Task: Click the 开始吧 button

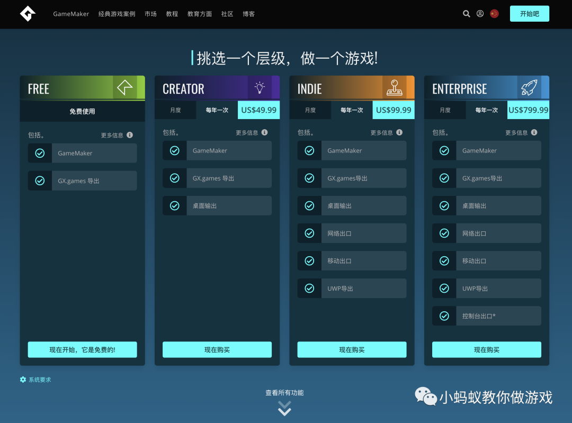Action: click(x=529, y=13)
